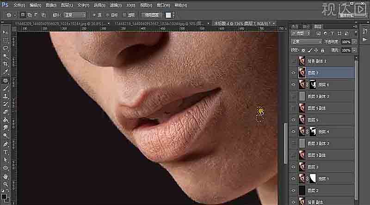Toggle visibility of 图层 1
This screenshot has width=370, height=205.
(294, 179)
